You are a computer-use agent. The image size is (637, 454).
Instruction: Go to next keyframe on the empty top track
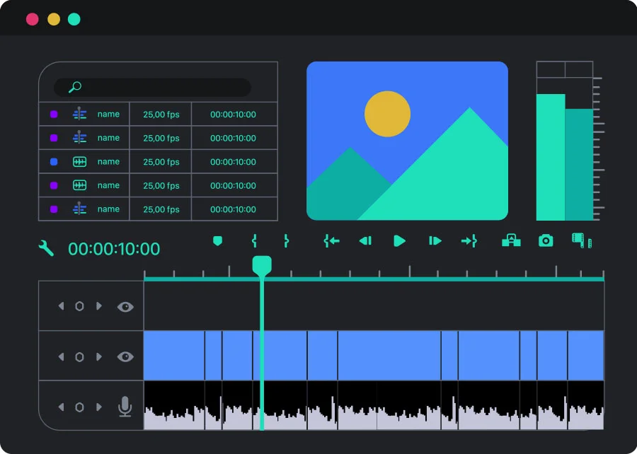tap(98, 306)
